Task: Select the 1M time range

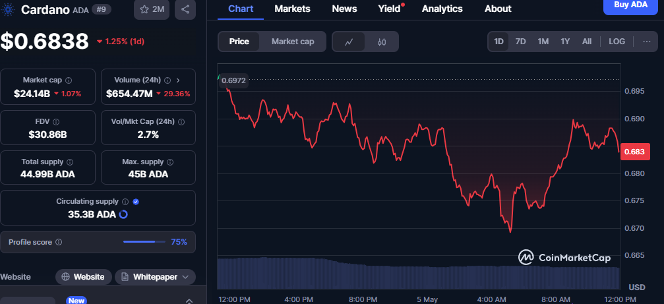Action: pyautogui.click(x=543, y=42)
